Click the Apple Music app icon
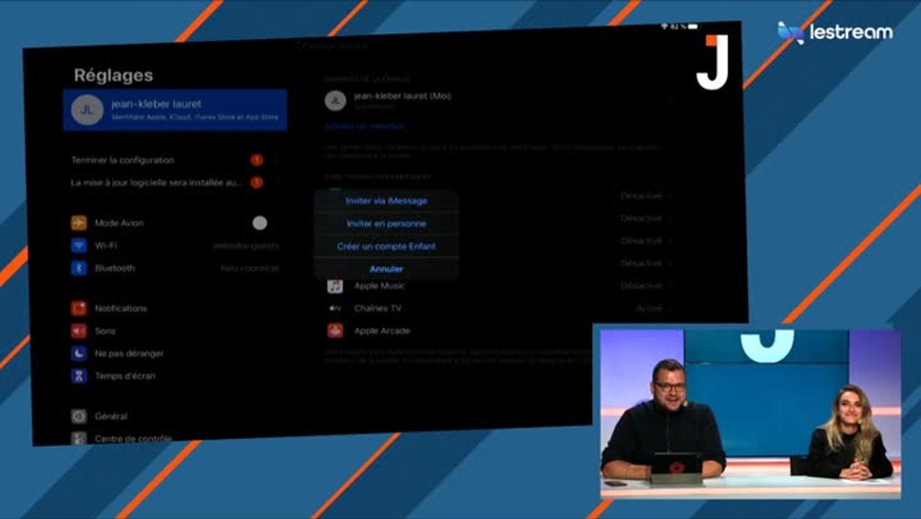Image resolution: width=921 pixels, height=519 pixels. 335,286
